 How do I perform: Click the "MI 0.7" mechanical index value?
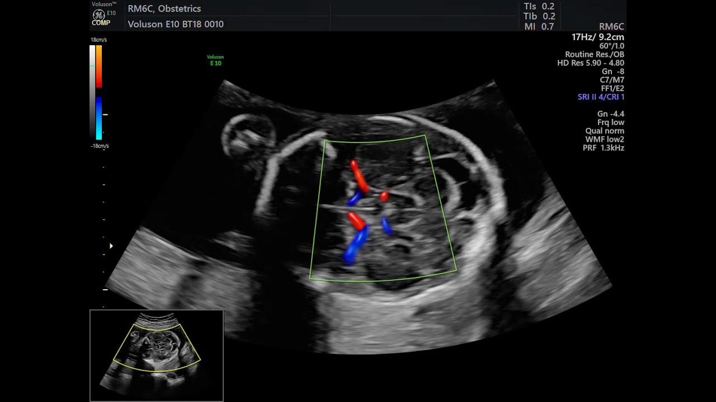coord(539,26)
